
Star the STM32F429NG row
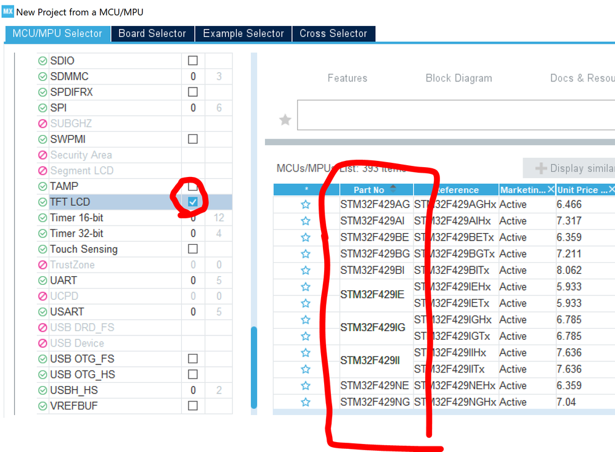tap(306, 402)
